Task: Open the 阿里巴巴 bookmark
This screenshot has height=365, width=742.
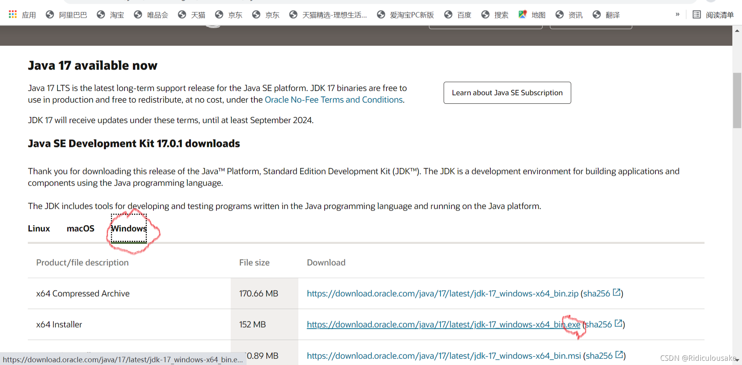Action: tap(66, 15)
